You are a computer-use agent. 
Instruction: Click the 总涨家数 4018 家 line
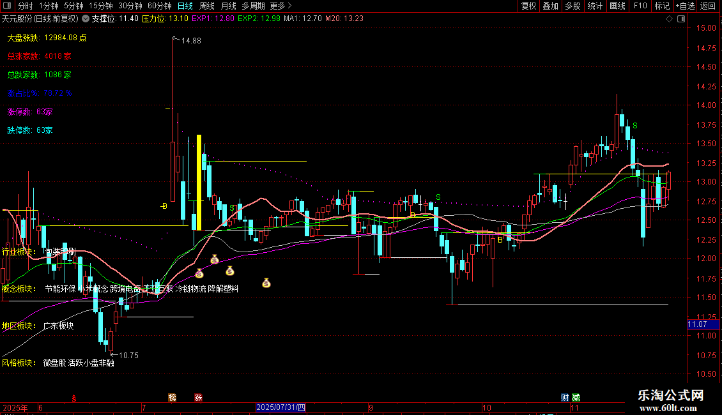39,56
